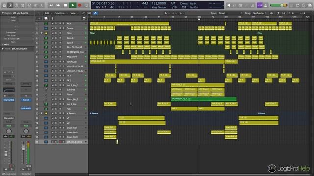The image size is (314, 176).
Task: Click the playhead marker in the ruler
Action: tap(199, 19)
